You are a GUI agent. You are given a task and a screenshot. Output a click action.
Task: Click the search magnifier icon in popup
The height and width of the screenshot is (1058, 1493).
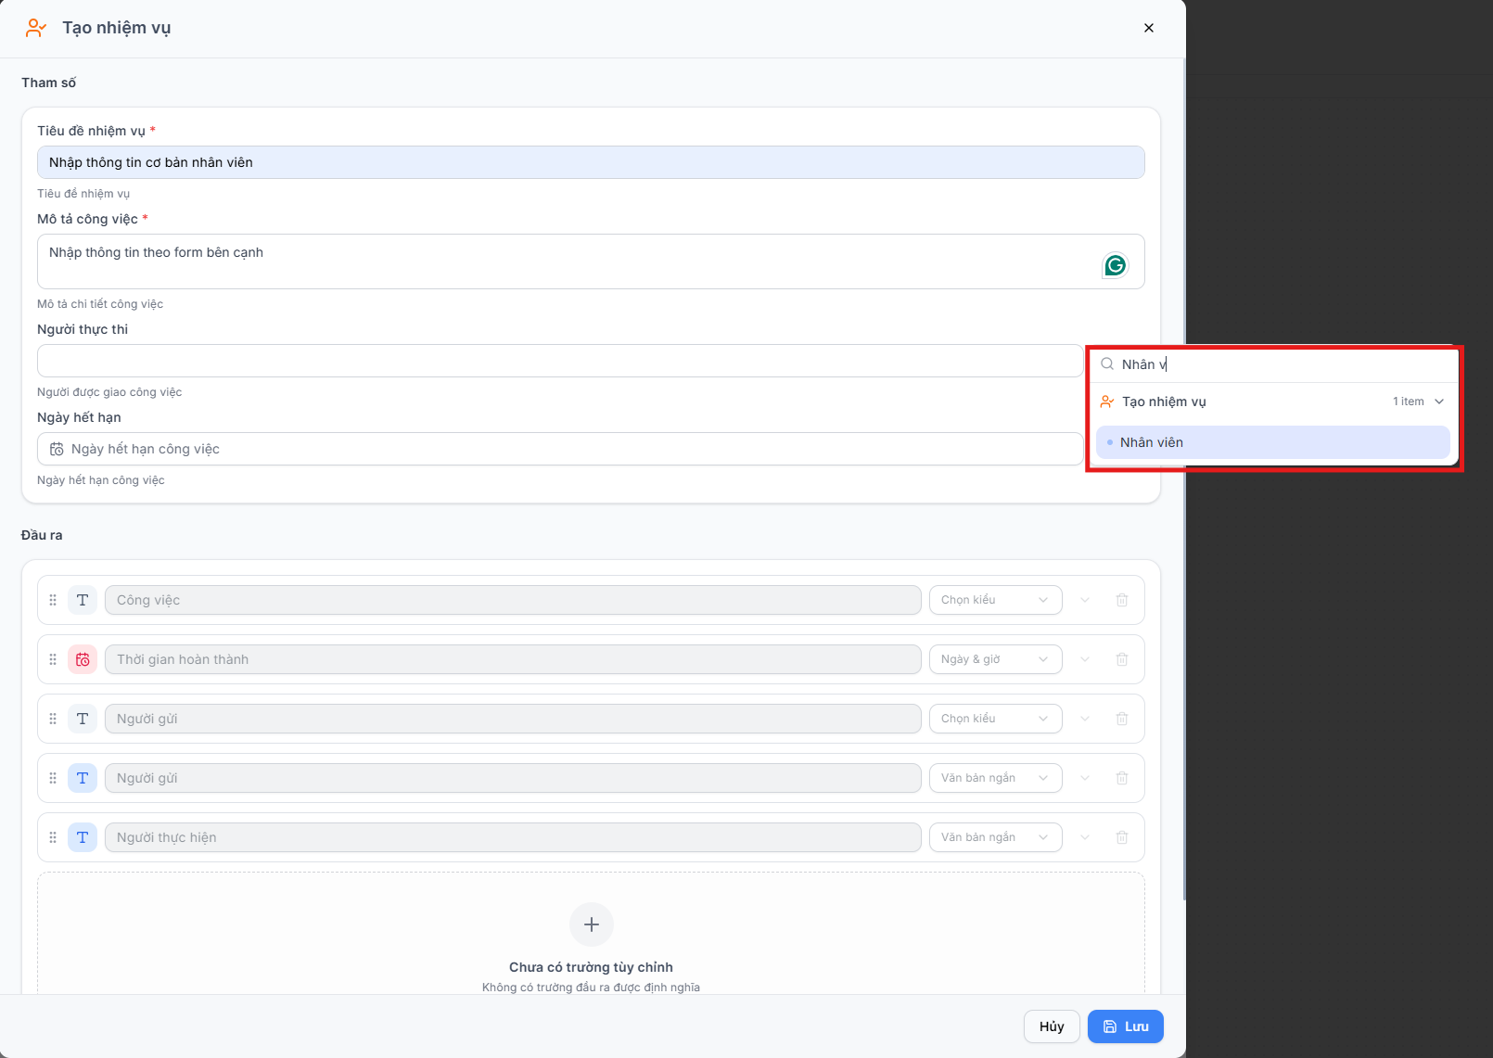tap(1107, 364)
